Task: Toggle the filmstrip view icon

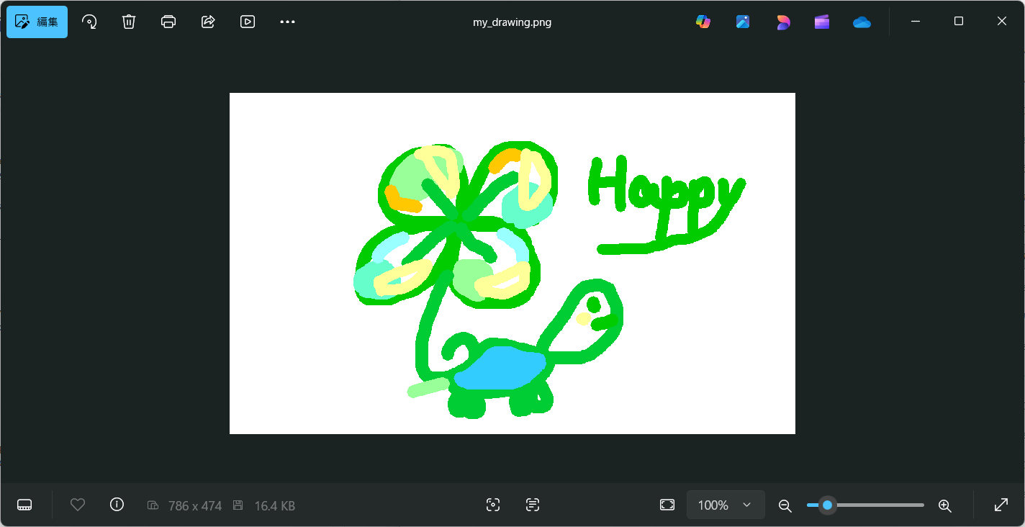Action: (24, 505)
